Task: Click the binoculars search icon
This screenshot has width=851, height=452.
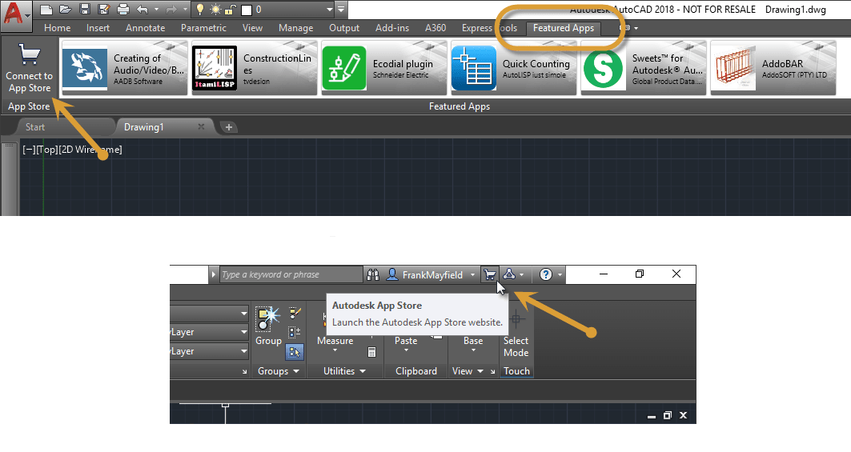Action: point(373,274)
